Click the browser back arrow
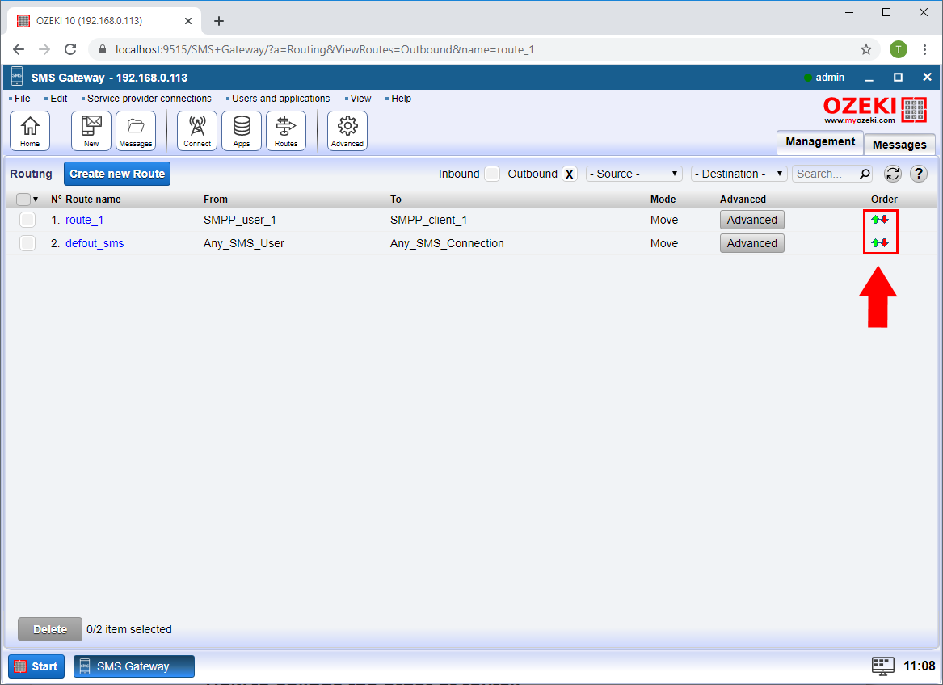The height and width of the screenshot is (685, 943). point(19,49)
